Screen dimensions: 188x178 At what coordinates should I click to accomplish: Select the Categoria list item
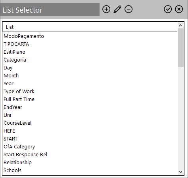pos(90,60)
